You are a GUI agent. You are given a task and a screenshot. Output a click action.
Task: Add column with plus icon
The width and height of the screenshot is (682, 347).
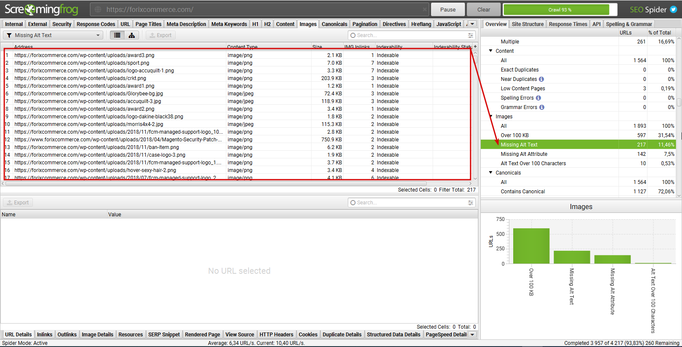pos(475,46)
